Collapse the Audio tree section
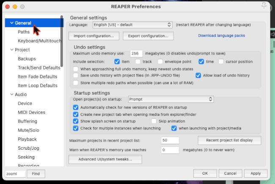 [12, 95]
